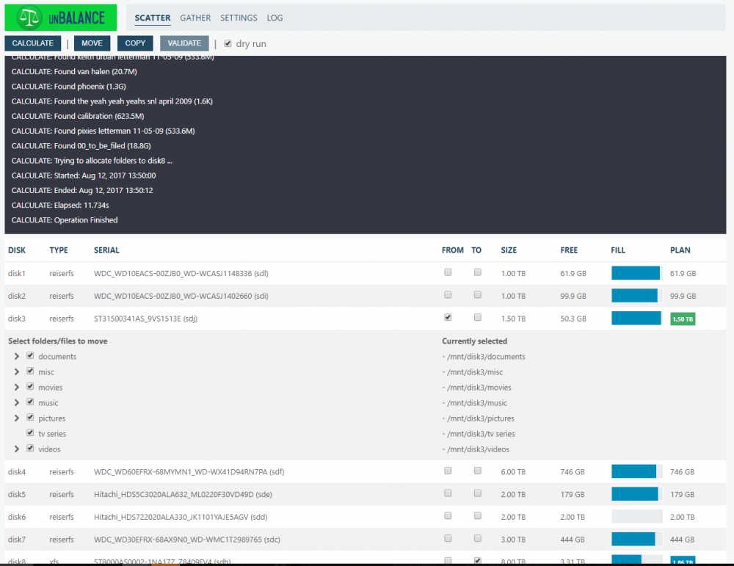
Task: Open the SETTINGS tab
Action: [239, 18]
